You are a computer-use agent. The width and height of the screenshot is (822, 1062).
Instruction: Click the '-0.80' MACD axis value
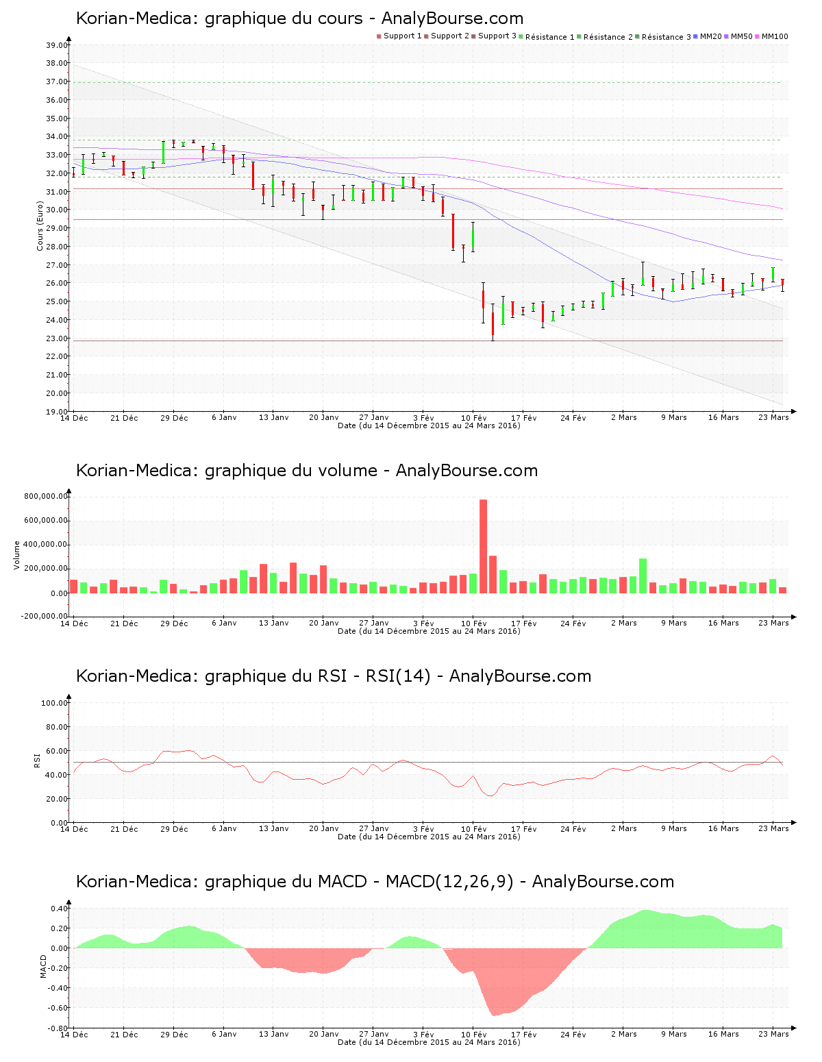tap(58, 1028)
